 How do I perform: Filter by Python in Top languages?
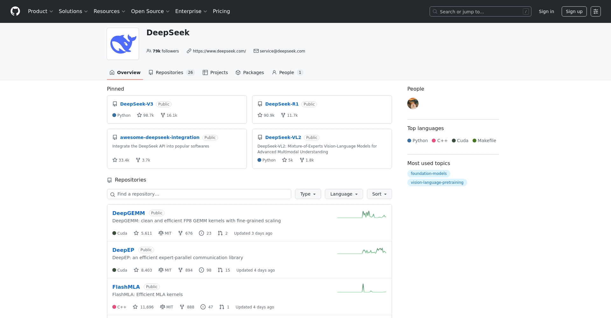click(x=418, y=141)
